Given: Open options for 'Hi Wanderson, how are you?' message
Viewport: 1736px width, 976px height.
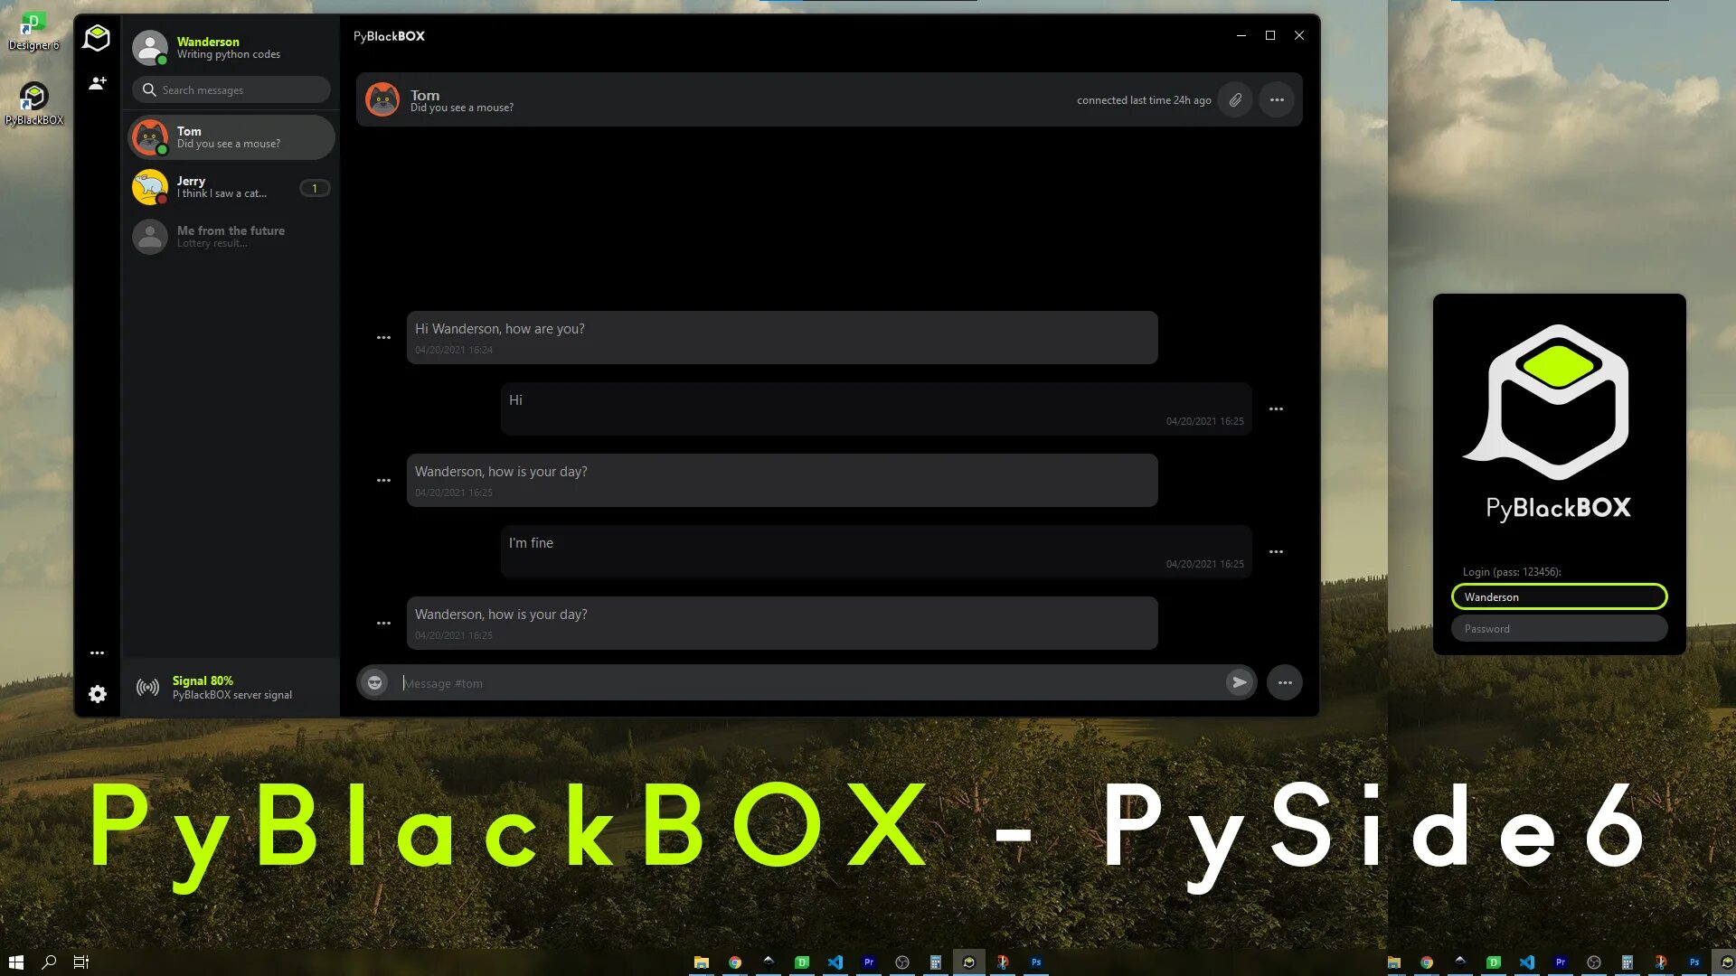Looking at the screenshot, I should (x=383, y=338).
